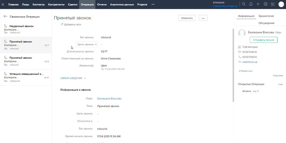Click company icon next to ТОВ Инпорио
This screenshot has height=143, width=286.
(x=240, y=47)
